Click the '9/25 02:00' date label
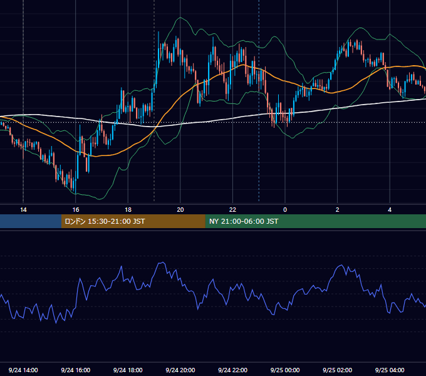The width and height of the screenshot is (426, 376). pos(338,370)
